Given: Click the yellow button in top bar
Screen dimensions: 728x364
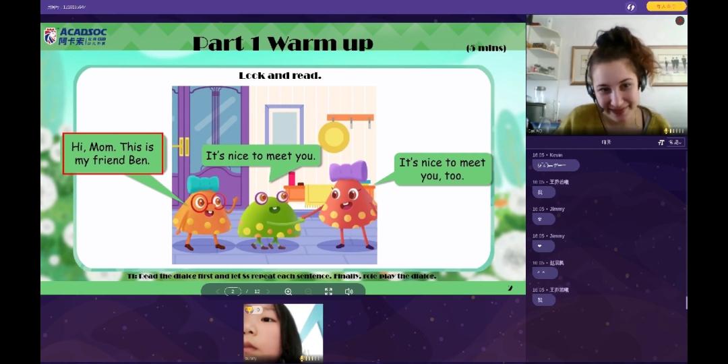Looking at the screenshot, I should pyautogui.click(x=666, y=7).
